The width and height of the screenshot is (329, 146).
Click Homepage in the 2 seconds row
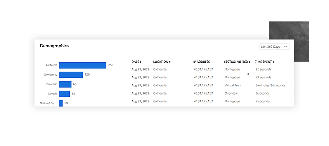click(232, 101)
